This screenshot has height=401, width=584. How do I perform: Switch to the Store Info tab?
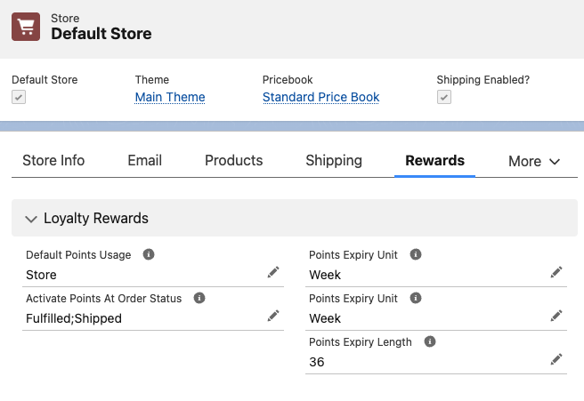point(53,161)
